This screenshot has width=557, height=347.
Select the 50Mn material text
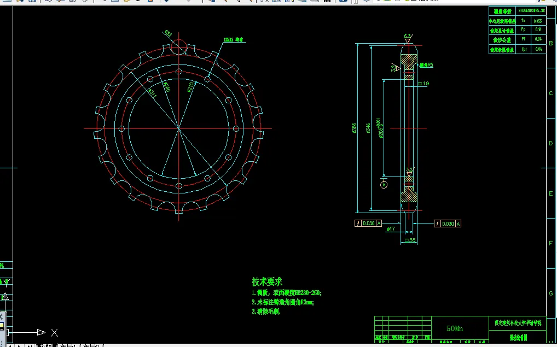pyautogui.click(x=455, y=328)
